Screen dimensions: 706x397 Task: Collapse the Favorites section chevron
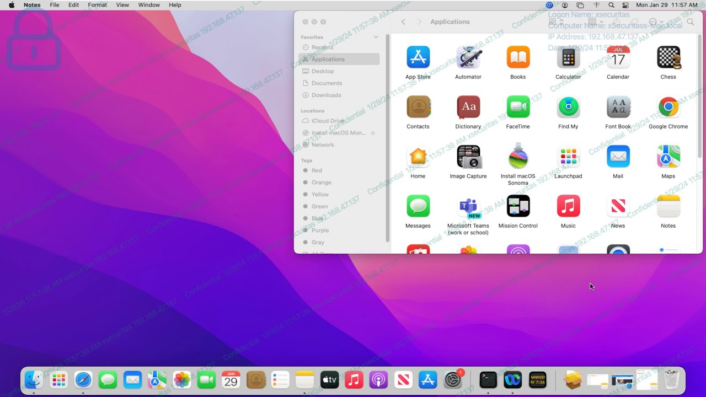coord(376,37)
